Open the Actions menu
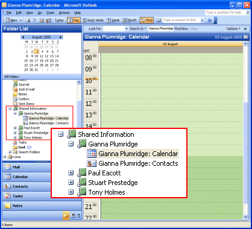Screen dimensions: 252x229 [x=64, y=13]
